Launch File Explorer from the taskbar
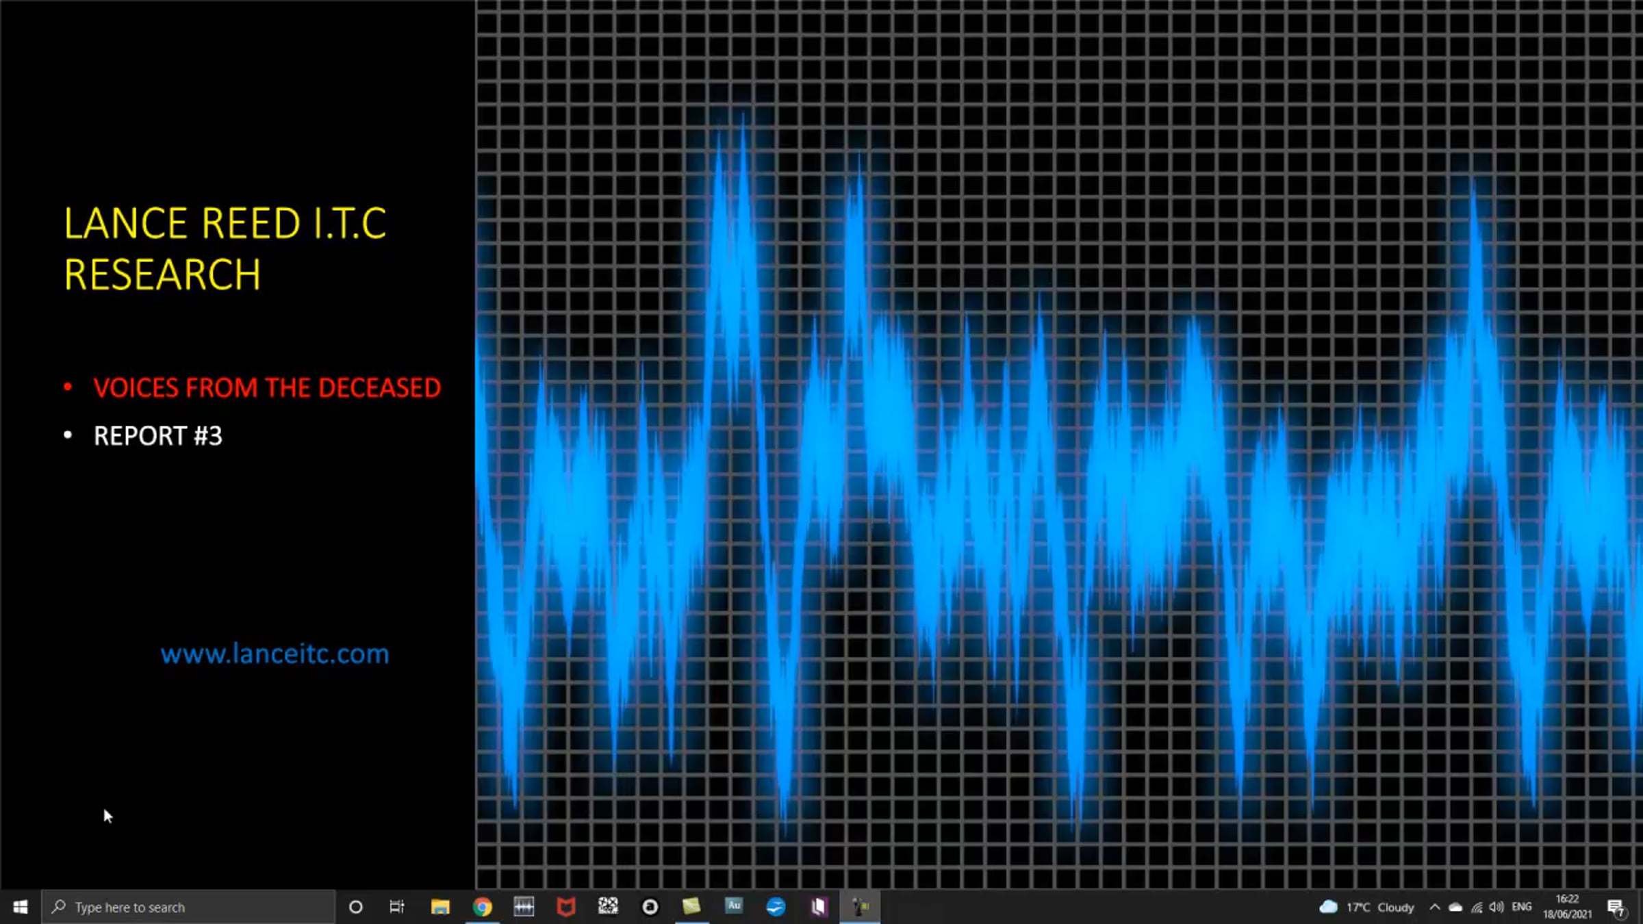This screenshot has width=1643, height=924. pos(440,907)
